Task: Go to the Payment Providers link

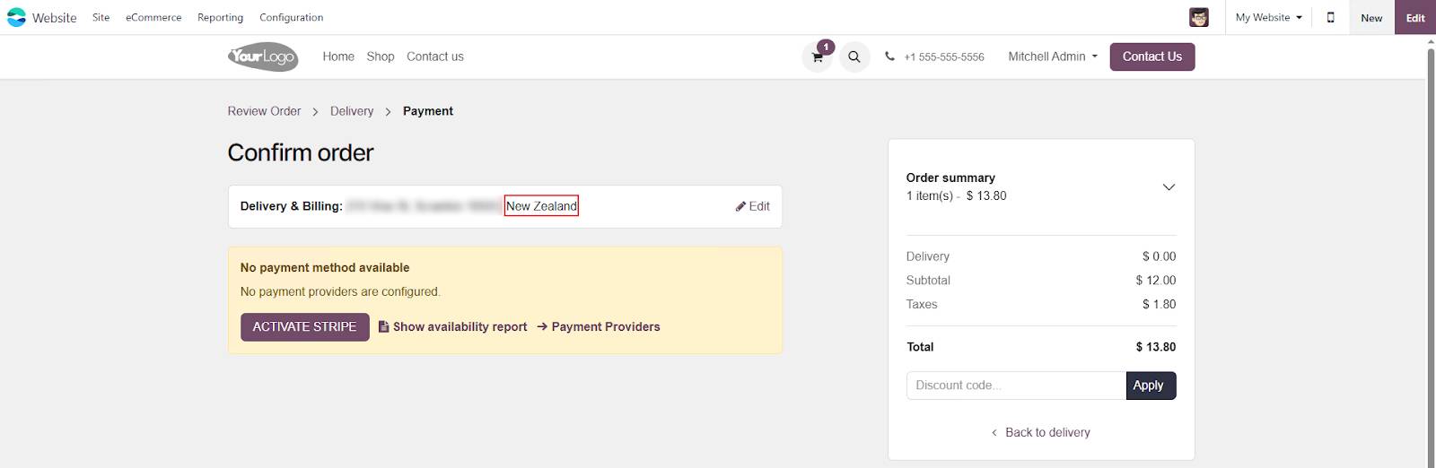Action: pyautogui.click(x=605, y=327)
